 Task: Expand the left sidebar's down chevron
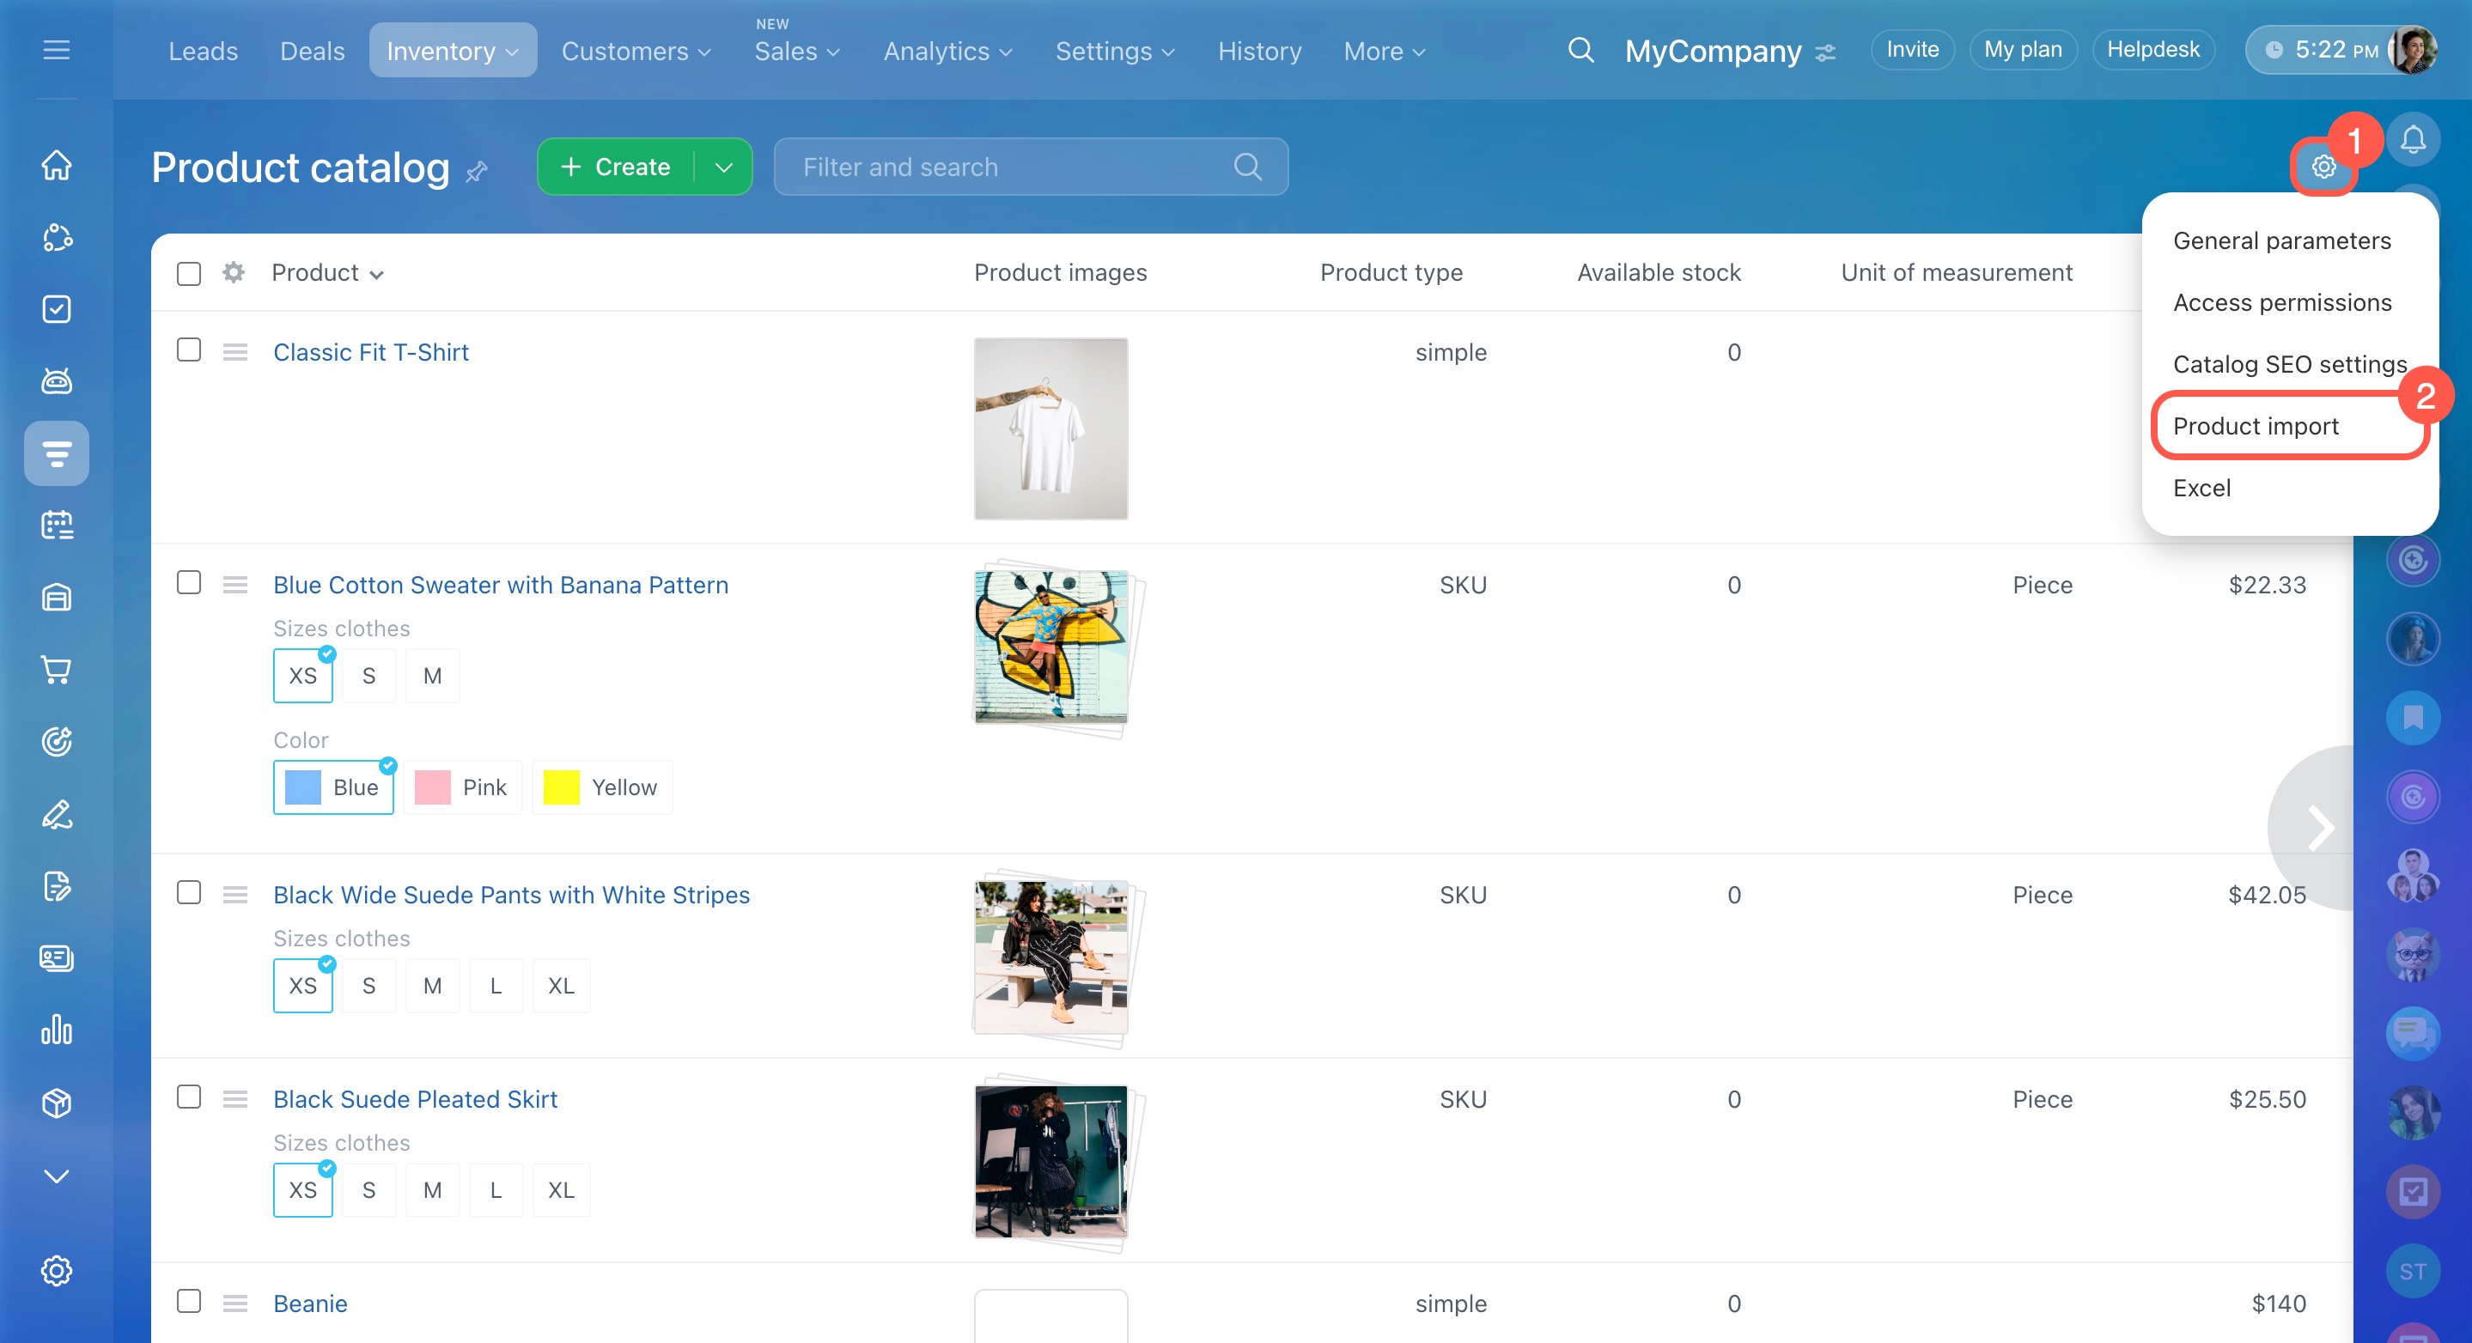click(x=57, y=1176)
